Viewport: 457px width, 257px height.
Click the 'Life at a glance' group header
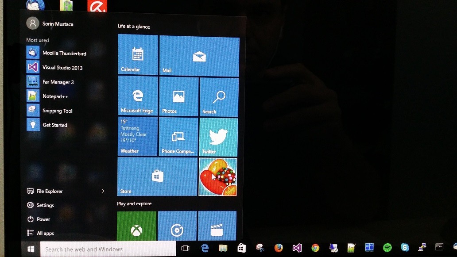(x=134, y=27)
